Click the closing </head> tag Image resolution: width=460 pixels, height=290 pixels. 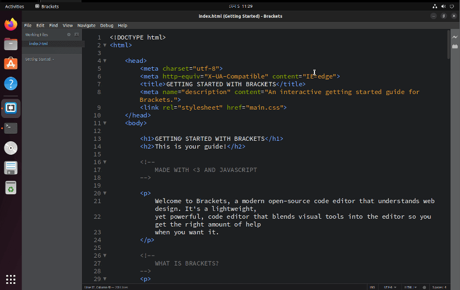[138, 115]
